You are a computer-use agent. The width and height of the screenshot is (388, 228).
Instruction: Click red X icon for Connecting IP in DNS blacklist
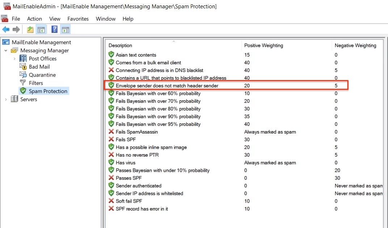(x=111, y=70)
